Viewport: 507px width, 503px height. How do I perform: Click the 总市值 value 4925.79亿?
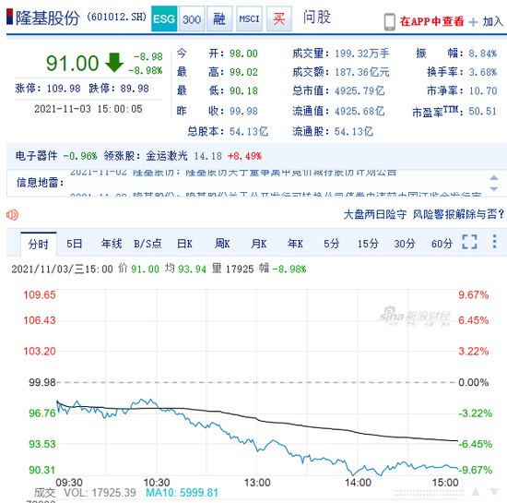pos(360,90)
